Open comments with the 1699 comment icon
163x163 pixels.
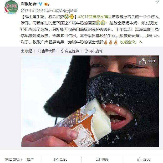[x=102, y=159]
